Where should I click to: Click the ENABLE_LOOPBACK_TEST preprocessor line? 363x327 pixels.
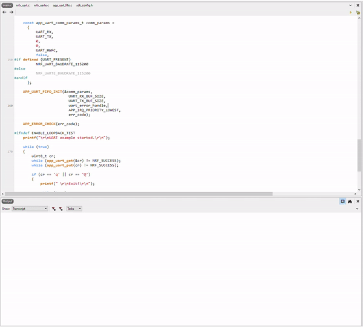45,133
